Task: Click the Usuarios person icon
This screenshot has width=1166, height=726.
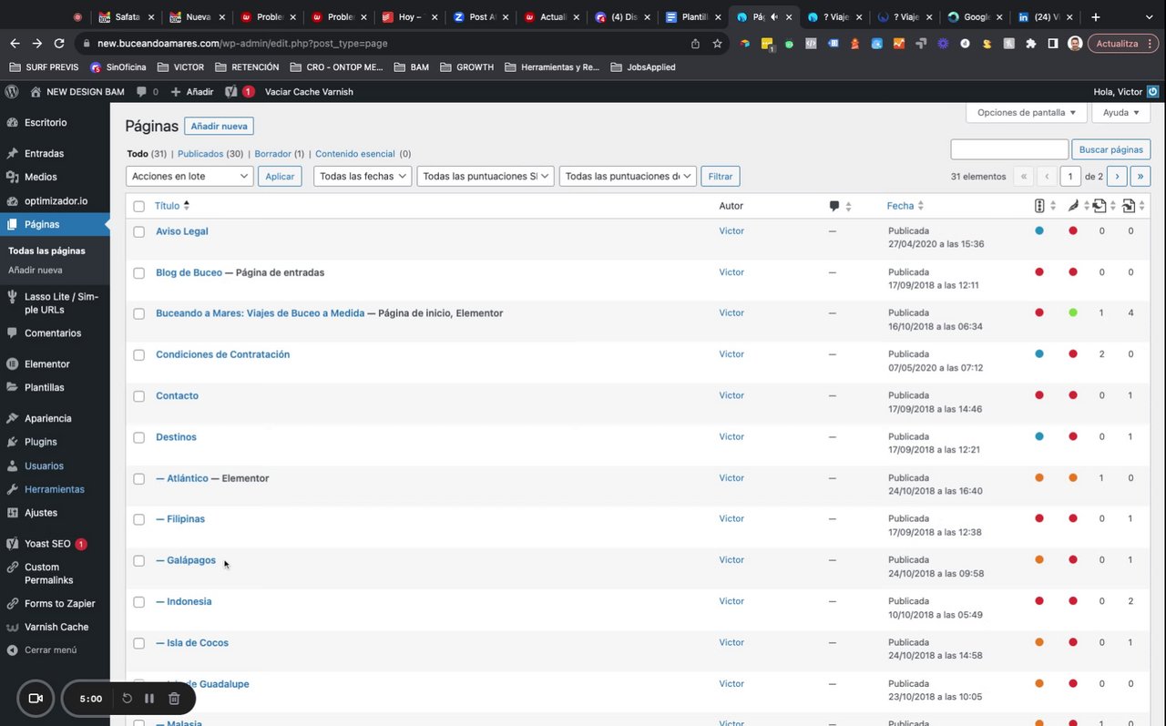Action: (x=12, y=466)
